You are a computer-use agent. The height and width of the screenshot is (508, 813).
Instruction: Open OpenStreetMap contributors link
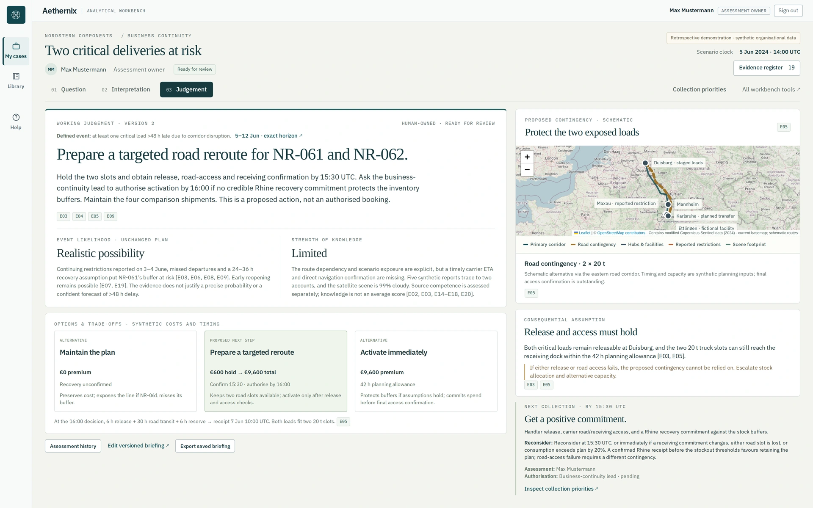(621, 233)
